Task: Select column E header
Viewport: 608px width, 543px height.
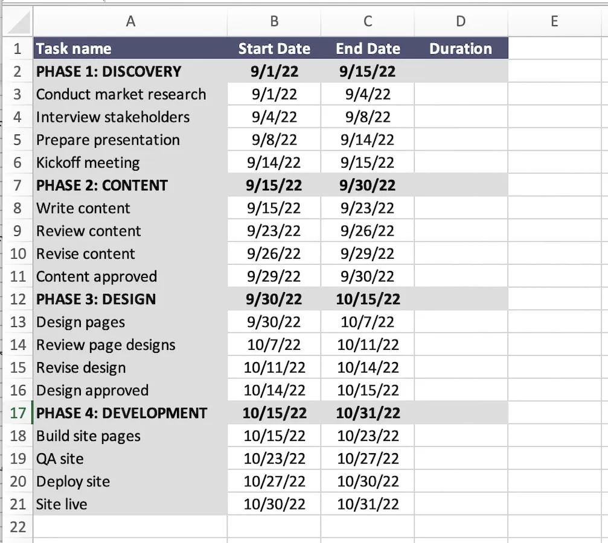Action: coord(554,21)
